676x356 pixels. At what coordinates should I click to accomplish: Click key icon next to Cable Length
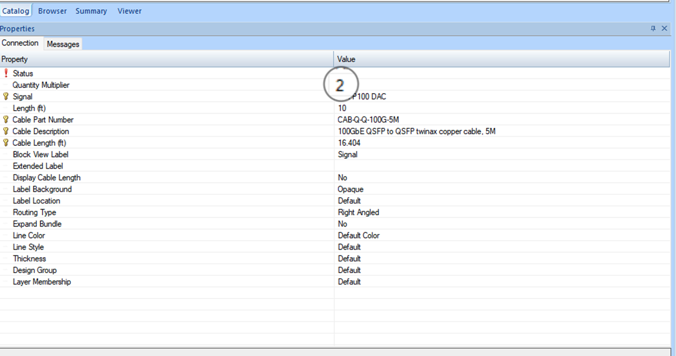6,143
